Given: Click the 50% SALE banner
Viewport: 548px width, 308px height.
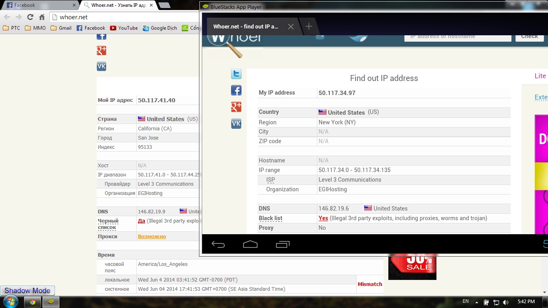Looking at the screenshot, I should [x=412, y=267].
